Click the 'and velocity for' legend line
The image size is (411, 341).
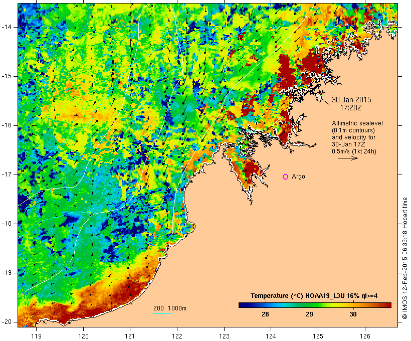coord(353,137)
